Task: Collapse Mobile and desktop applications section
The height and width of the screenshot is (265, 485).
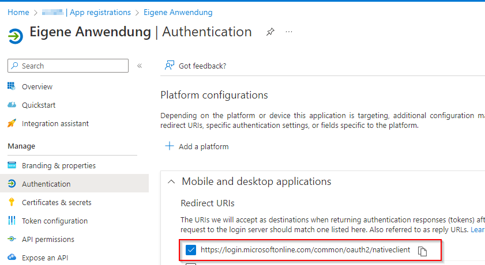Action: click(171, 181)
